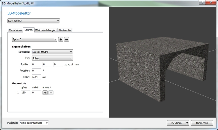The image size is (218, 130).
Task: Remove the geometry segment with the minus icon
Action: click(x=51, y=93)
